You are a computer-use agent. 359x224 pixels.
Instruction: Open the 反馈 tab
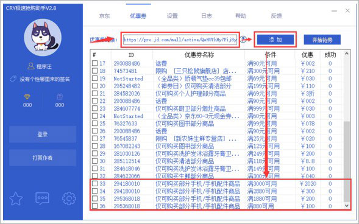(276, 16)
